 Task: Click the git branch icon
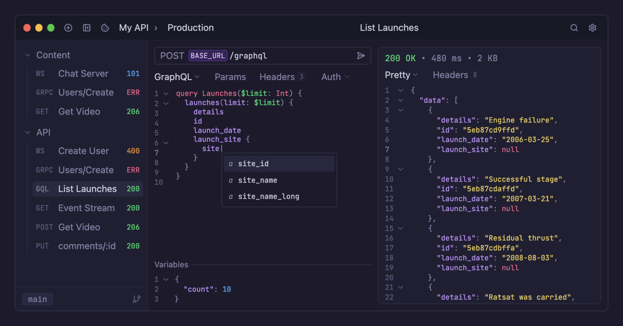coord(136,299)
